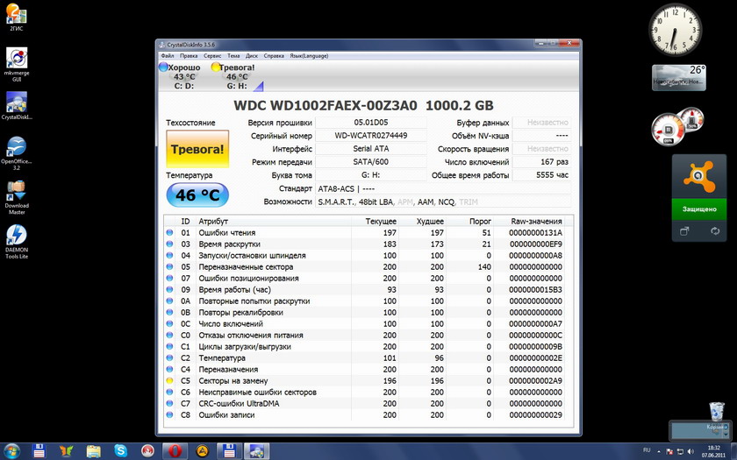Switch to the Хорошо C: D: disk

point(180,76)
